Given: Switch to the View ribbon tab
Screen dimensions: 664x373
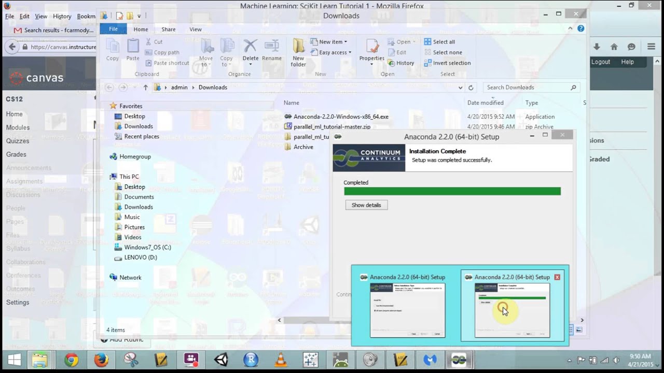Looking at the screenshot, I should pyautogui.click(x=195, y=30).
